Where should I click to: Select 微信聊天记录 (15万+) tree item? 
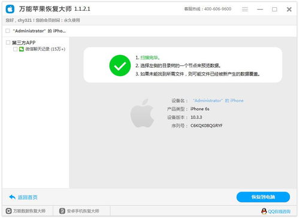click(46, 49)
